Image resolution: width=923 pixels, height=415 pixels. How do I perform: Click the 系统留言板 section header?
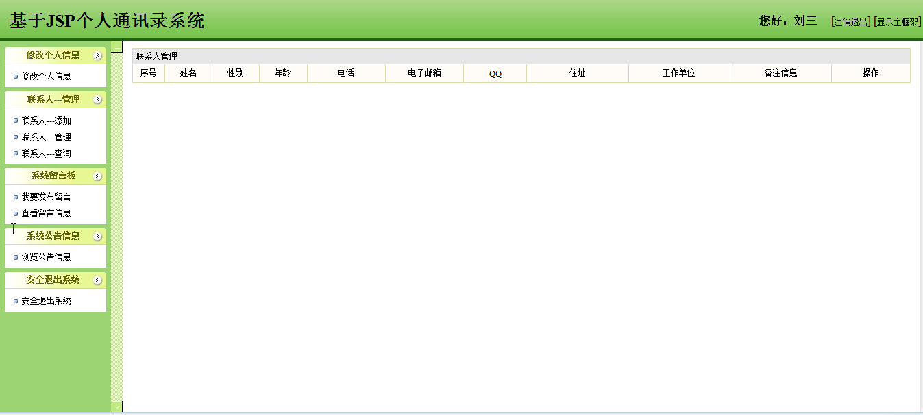point(56,176)
